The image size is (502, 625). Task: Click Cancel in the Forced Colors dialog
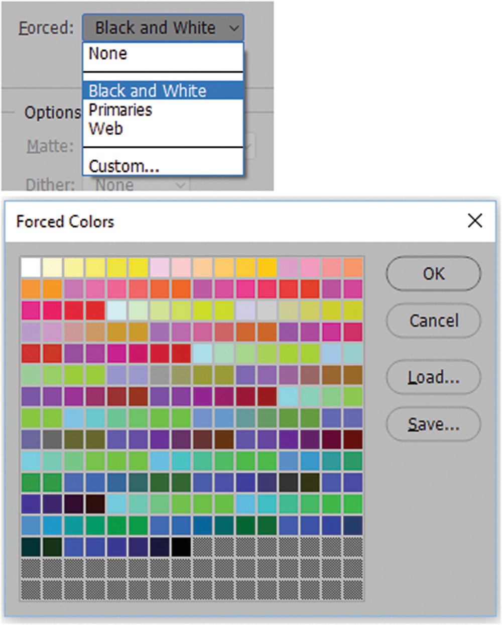click(x=433, y=321)
